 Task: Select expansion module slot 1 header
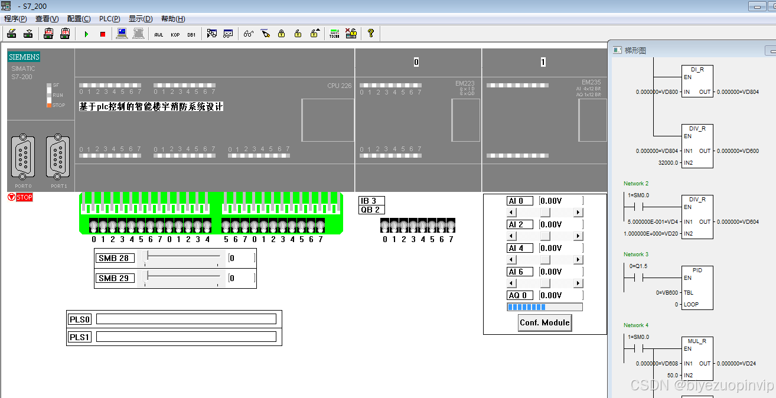pos(543,62)
